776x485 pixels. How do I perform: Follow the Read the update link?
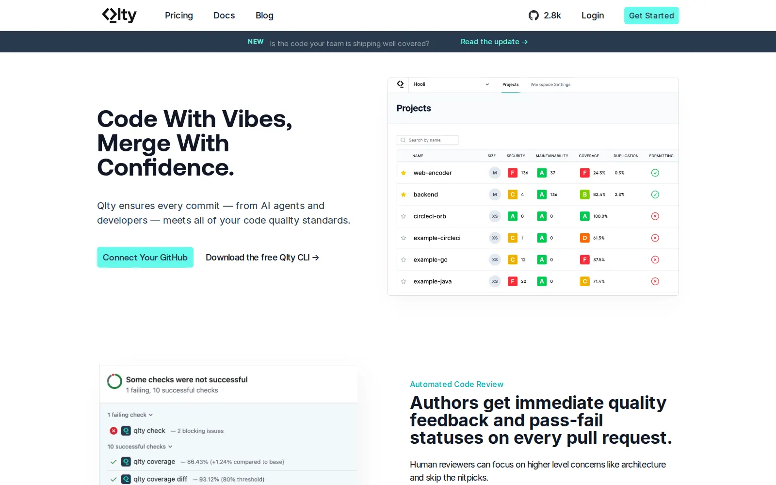[x=494, y=42]
